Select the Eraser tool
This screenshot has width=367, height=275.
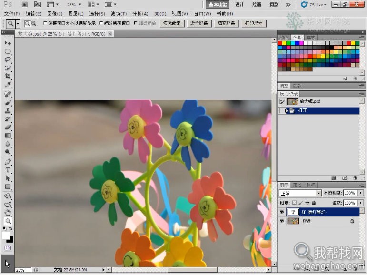[8, 127]
